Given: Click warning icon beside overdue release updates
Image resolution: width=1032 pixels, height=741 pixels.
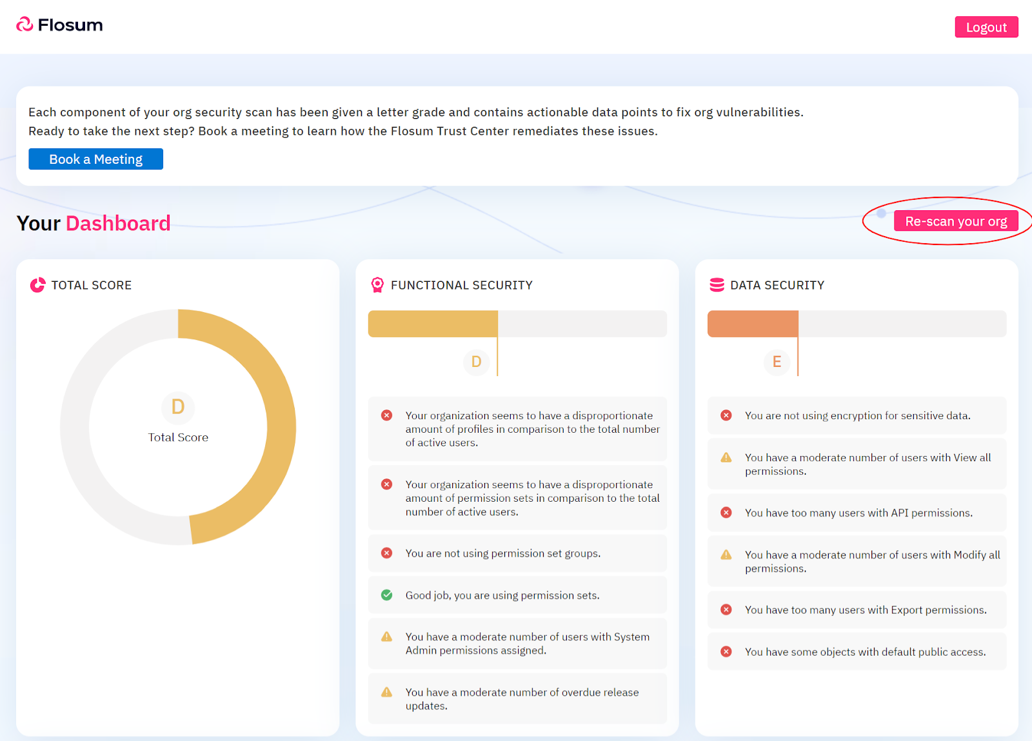Looking at the screenshot, I should pyautogui.click(x=387, y=693).
